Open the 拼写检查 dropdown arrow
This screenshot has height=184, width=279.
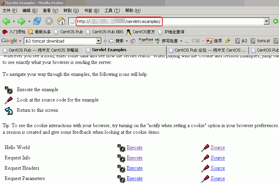(x=181, y=41)
